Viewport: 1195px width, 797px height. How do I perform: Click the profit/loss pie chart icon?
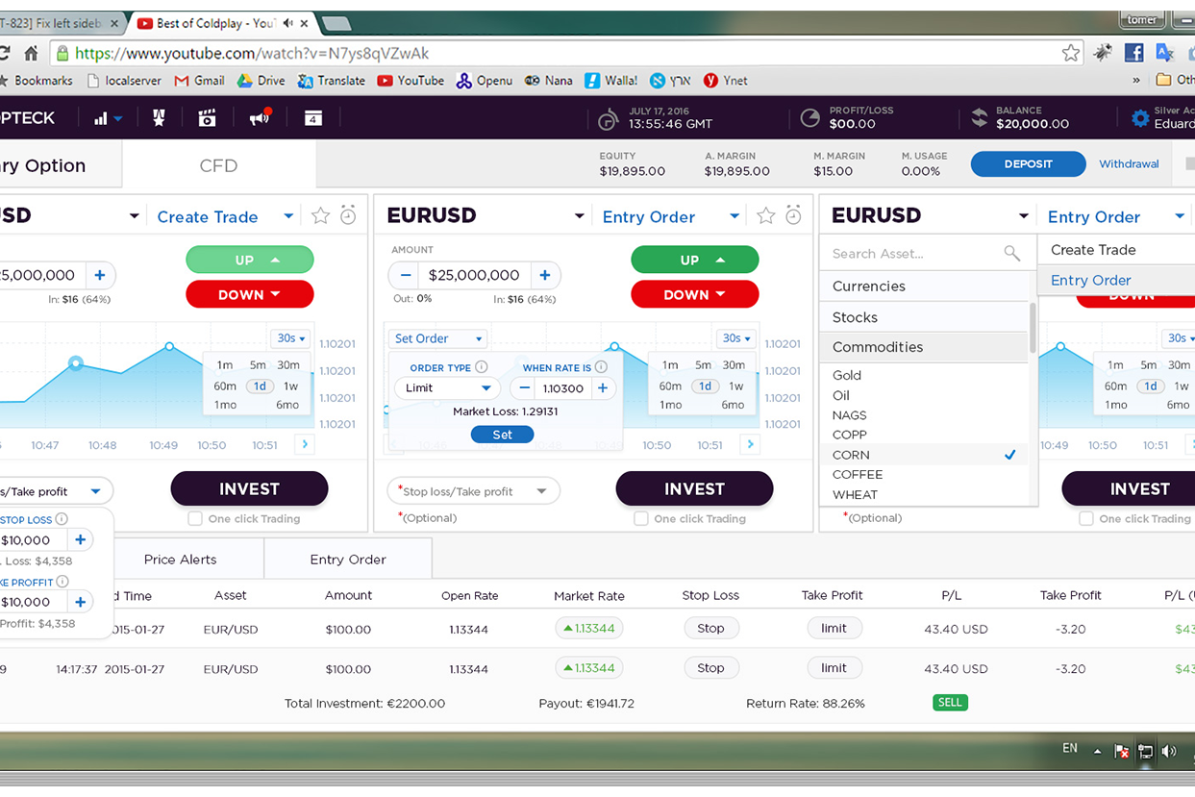810,117
